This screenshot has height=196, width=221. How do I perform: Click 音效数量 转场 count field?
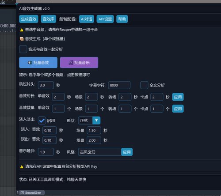[x=125, y=109]
